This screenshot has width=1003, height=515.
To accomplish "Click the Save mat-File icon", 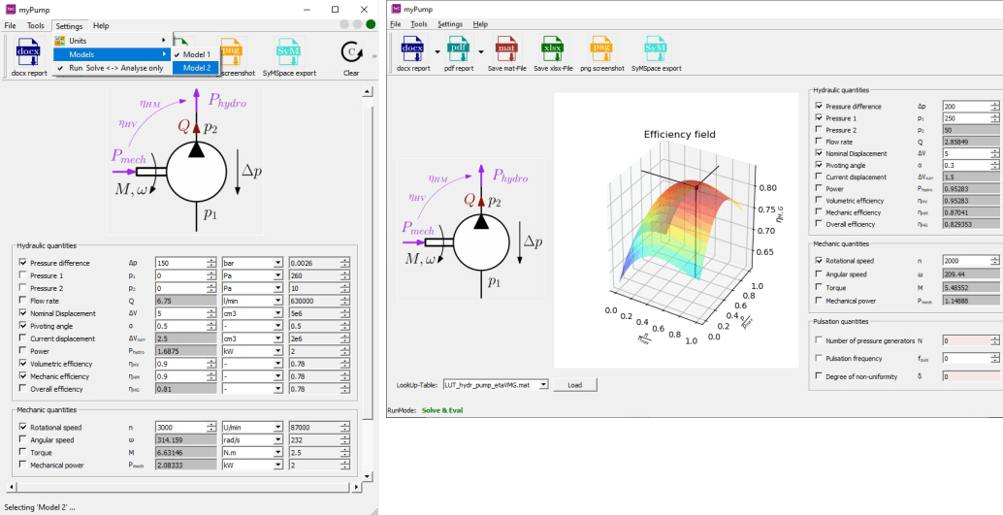I will tap(506, 49).
